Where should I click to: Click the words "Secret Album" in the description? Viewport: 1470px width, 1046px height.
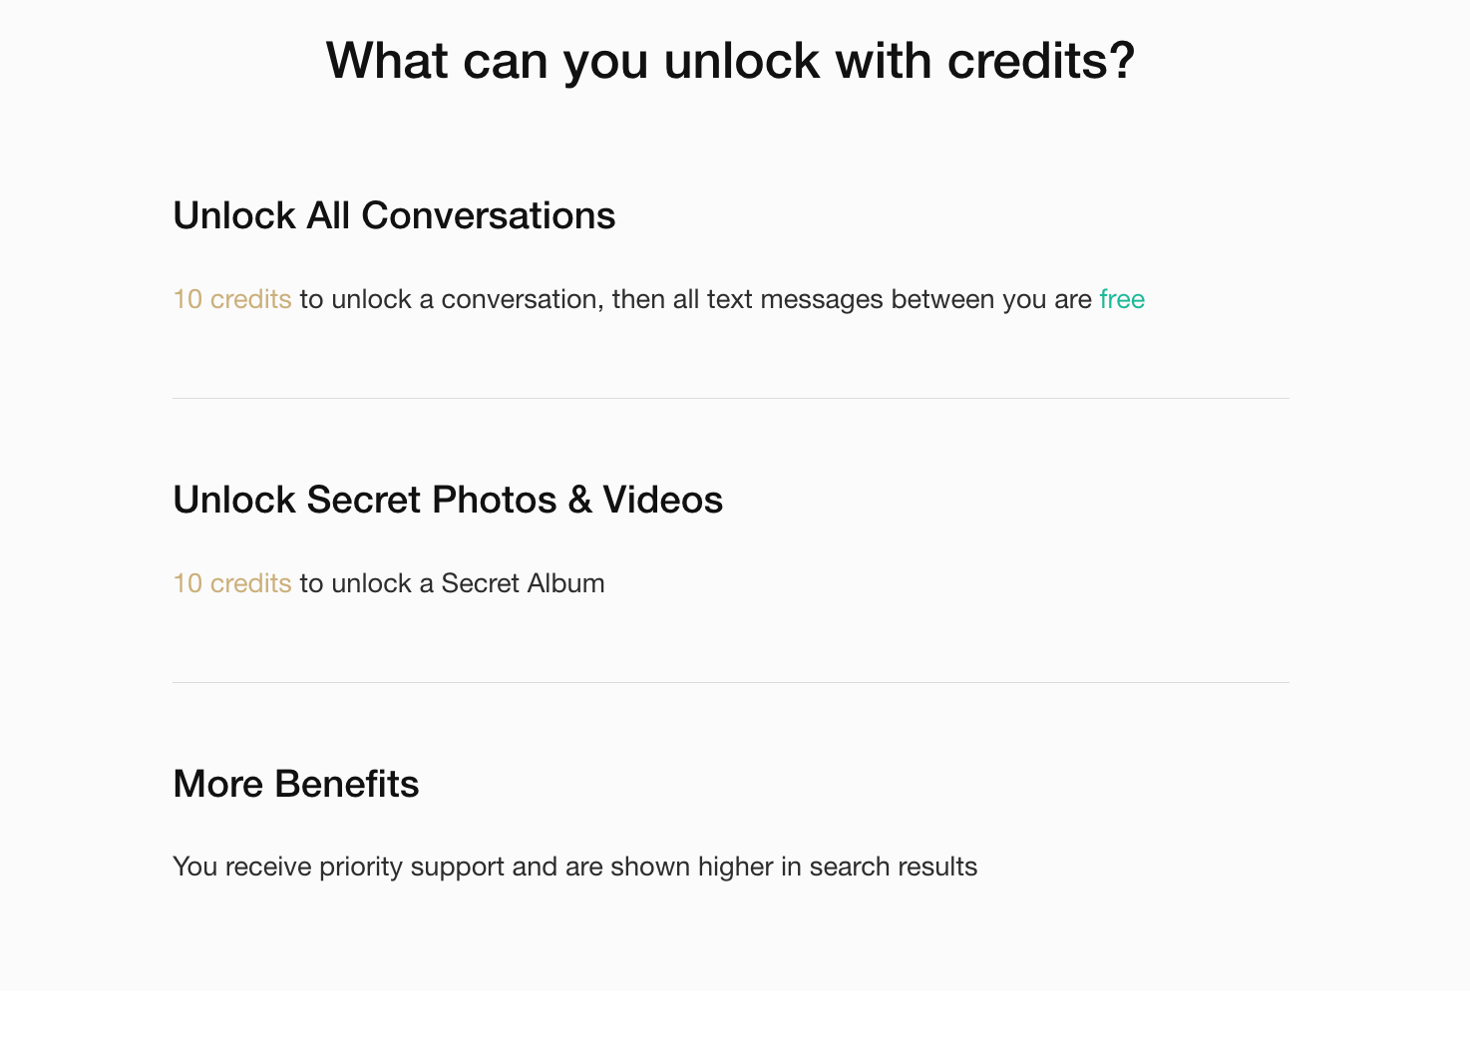523,583
